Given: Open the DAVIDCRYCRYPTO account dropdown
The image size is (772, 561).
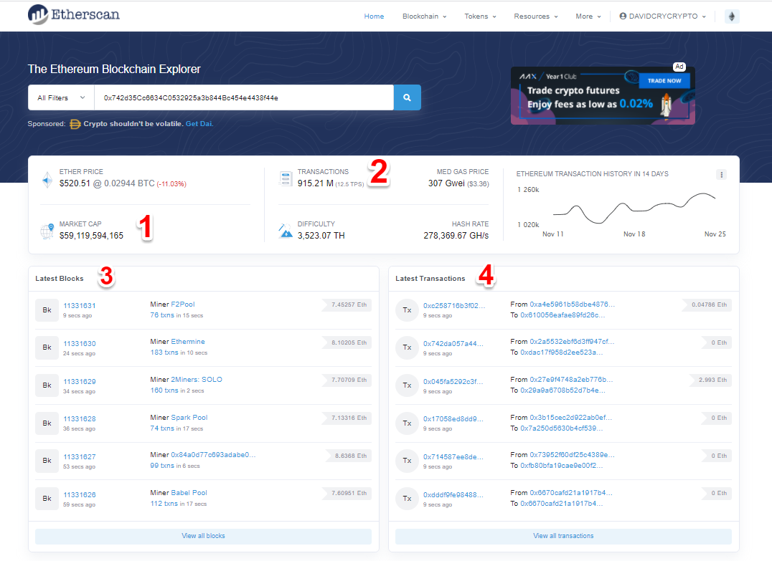Looking at the screenshot, I should 662,16.
